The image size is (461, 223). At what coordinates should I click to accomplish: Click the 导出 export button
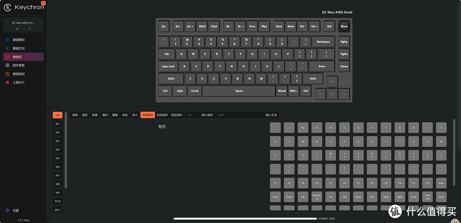tap(125, 115)
